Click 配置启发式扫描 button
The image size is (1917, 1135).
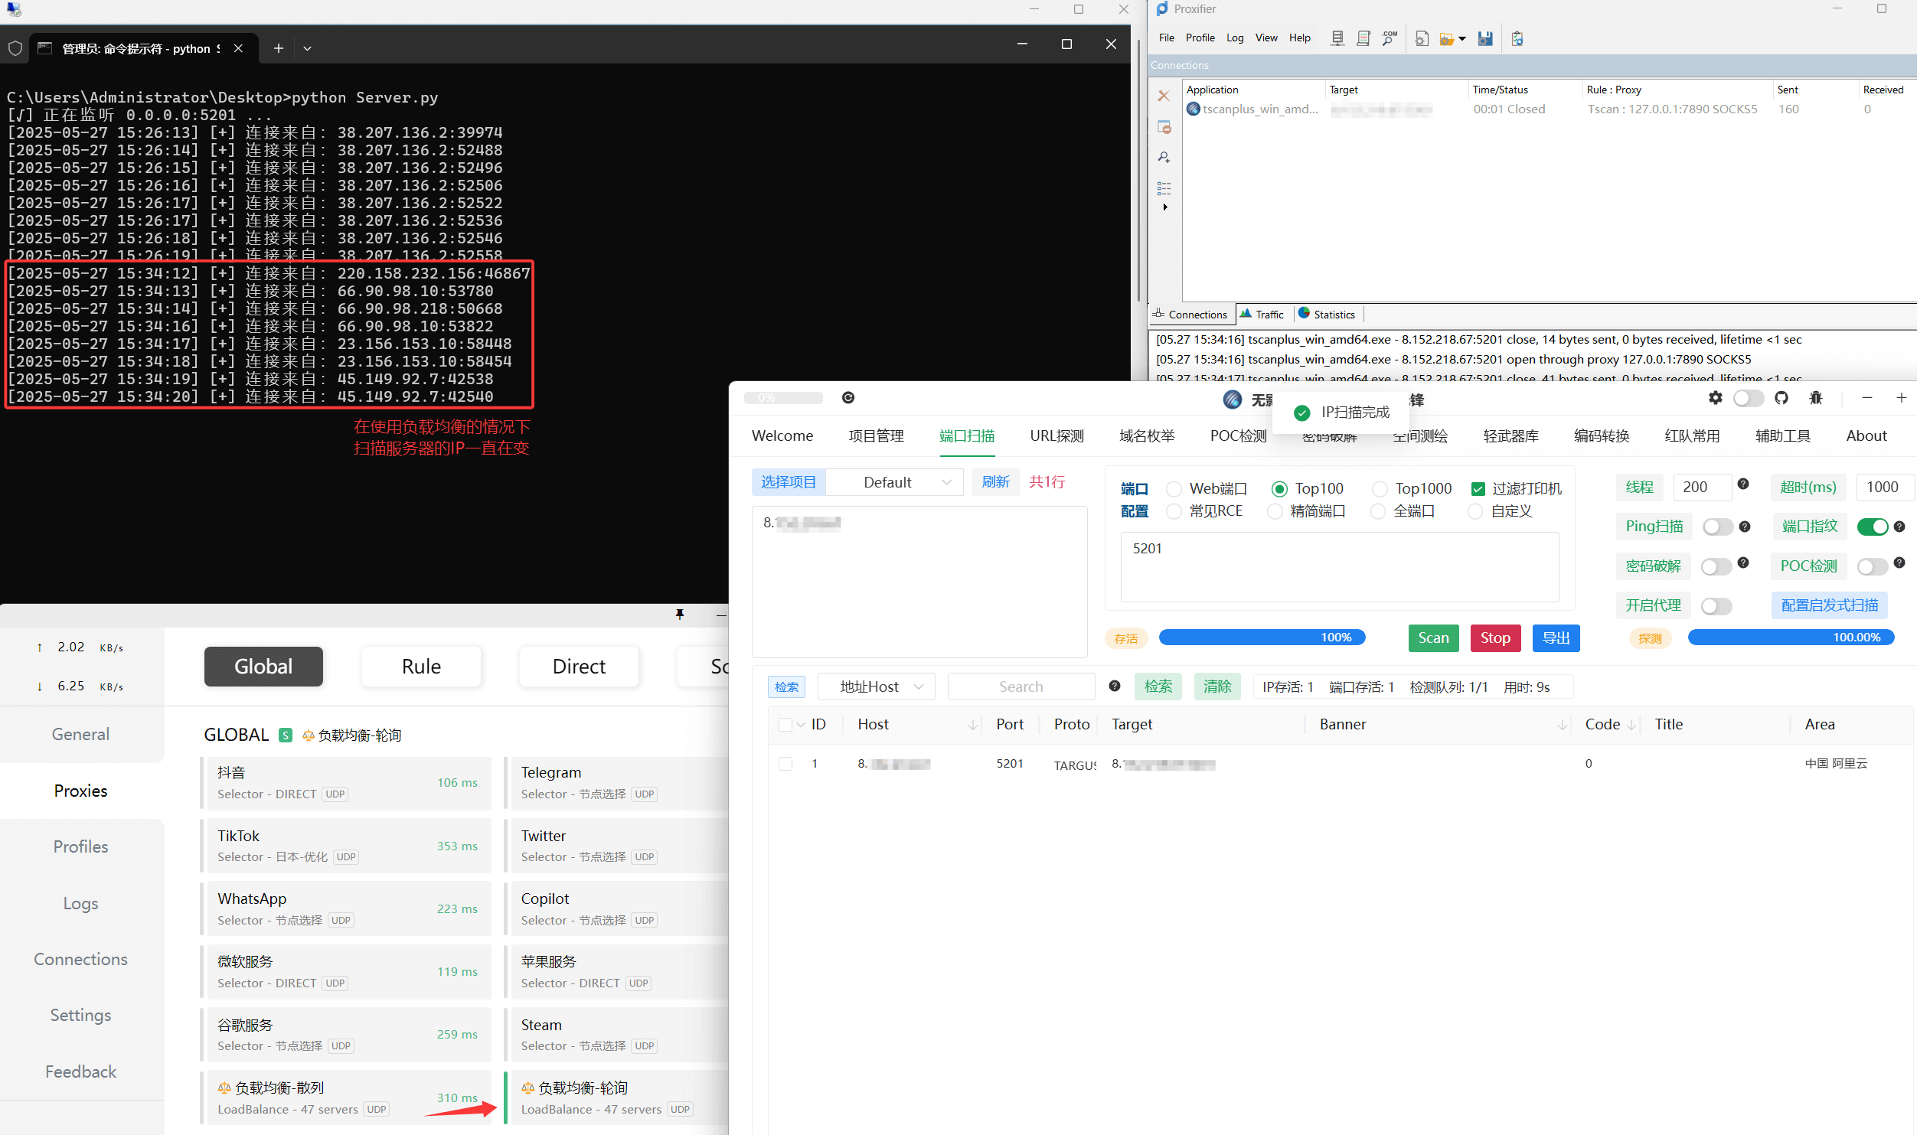tap(1829, 605)
